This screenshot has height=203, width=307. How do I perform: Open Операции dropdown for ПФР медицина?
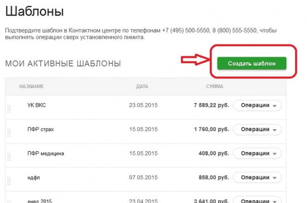257,154
